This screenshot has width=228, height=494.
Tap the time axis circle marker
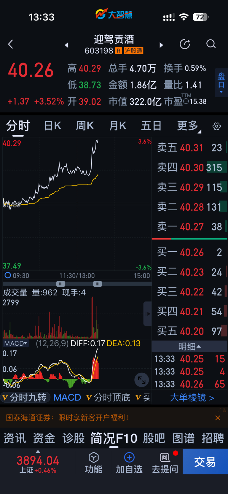tap(8, 275)
